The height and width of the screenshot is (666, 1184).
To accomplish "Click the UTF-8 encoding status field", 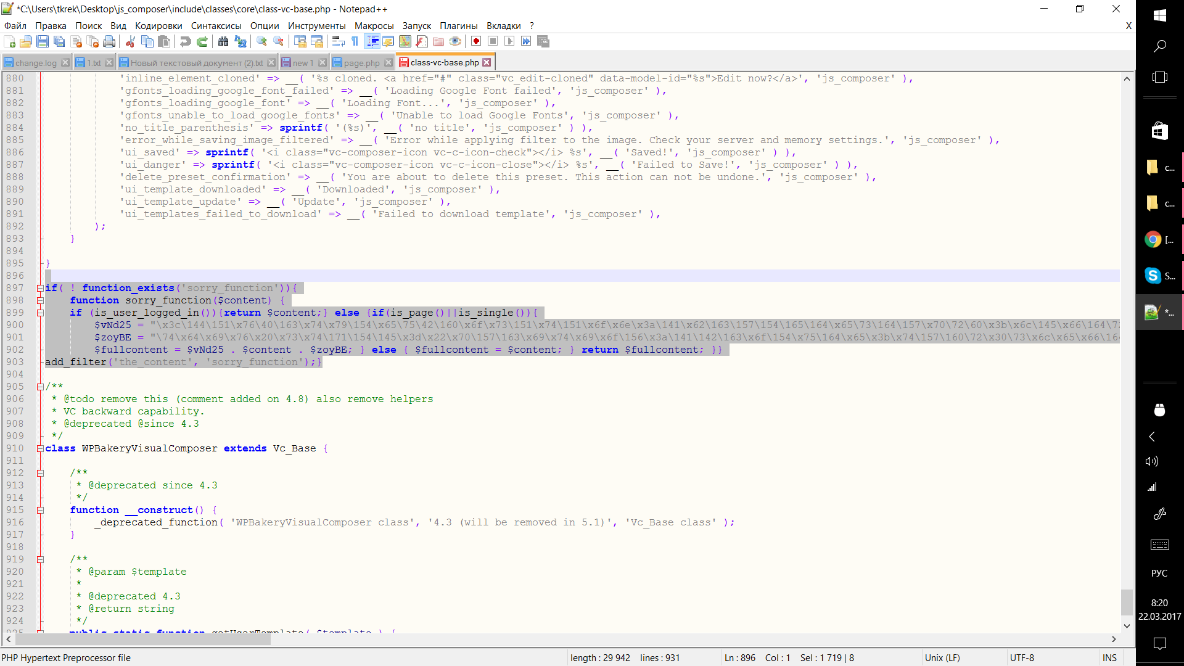I will [x=1022, y=658].
